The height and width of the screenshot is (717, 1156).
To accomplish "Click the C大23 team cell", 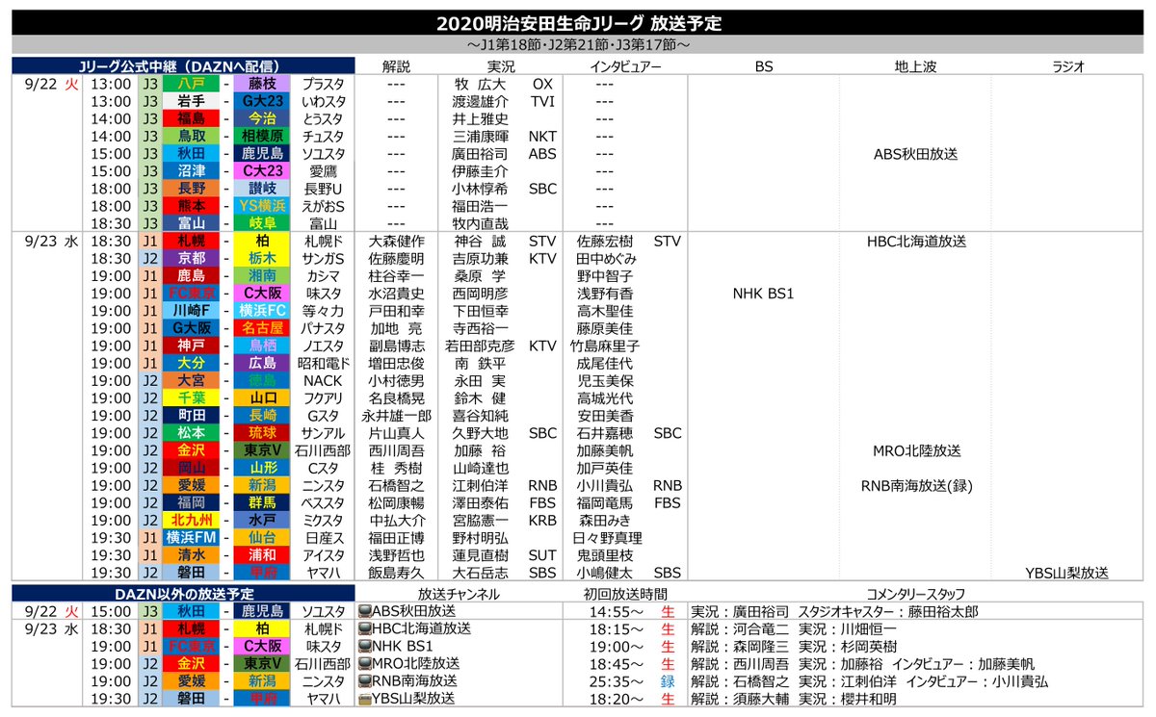I will 261,170.
